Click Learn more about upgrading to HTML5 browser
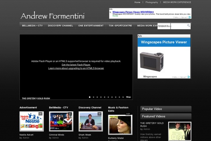 point(76,68)
